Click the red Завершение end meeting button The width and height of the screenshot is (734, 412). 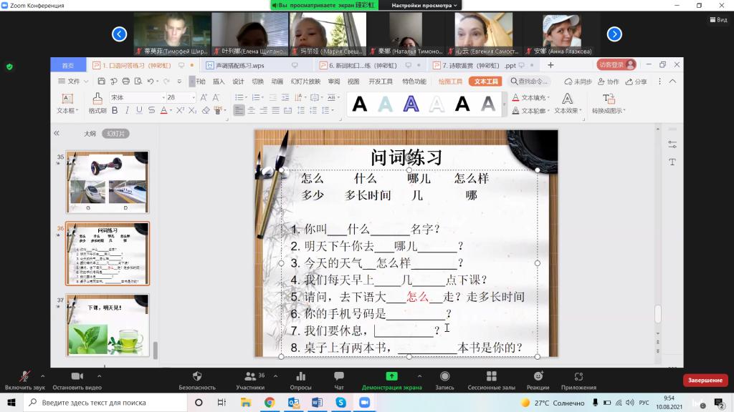click(x=705, y=381)
